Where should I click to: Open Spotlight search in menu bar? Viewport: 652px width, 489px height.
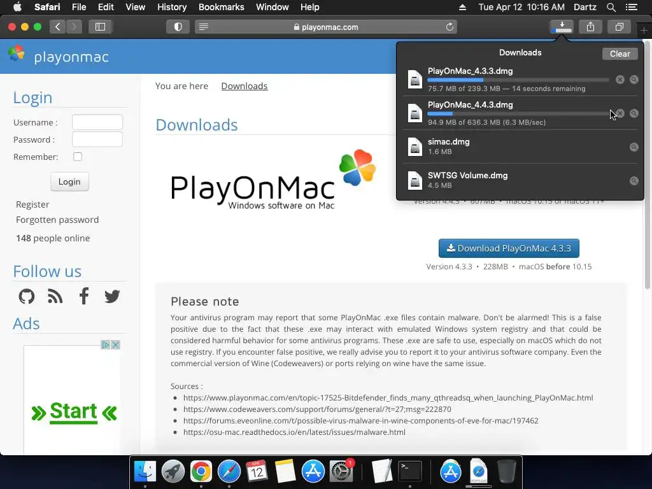tap(611, 7)
